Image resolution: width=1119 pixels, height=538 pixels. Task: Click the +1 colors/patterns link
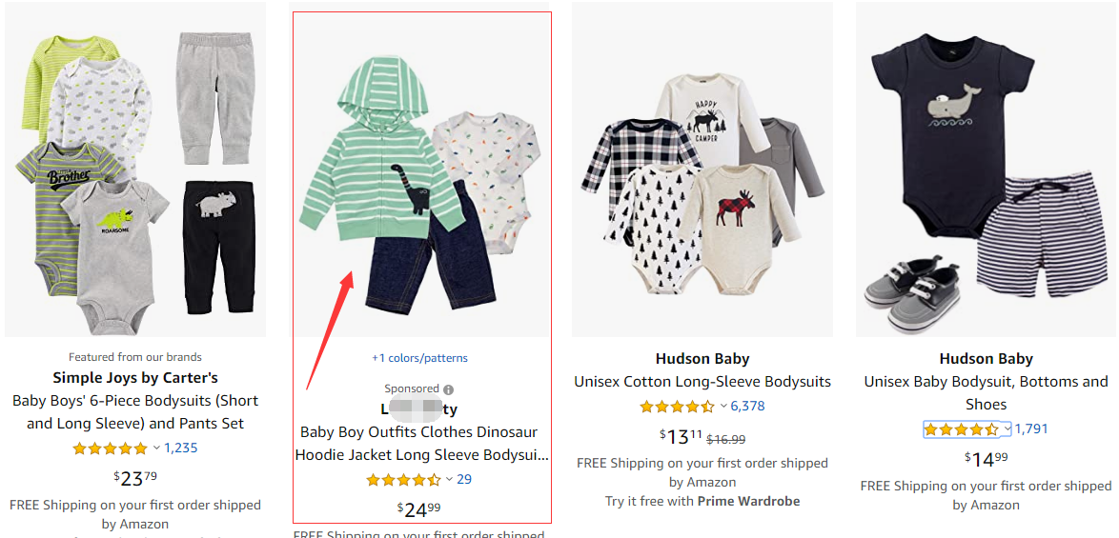(420, 358)
